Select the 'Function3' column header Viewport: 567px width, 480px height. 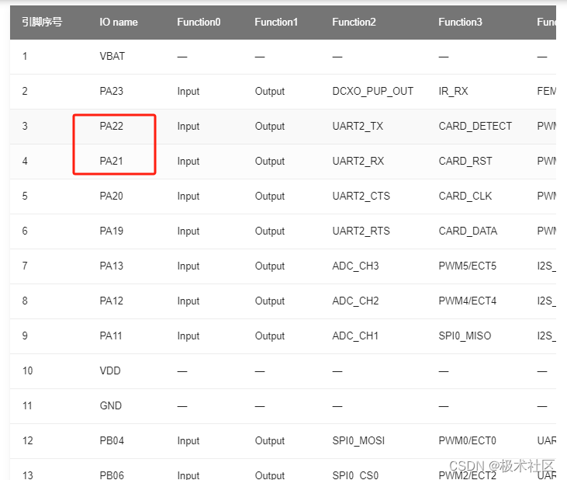460,22
